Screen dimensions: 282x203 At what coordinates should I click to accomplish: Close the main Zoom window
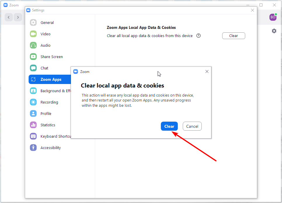click(274, 5)
